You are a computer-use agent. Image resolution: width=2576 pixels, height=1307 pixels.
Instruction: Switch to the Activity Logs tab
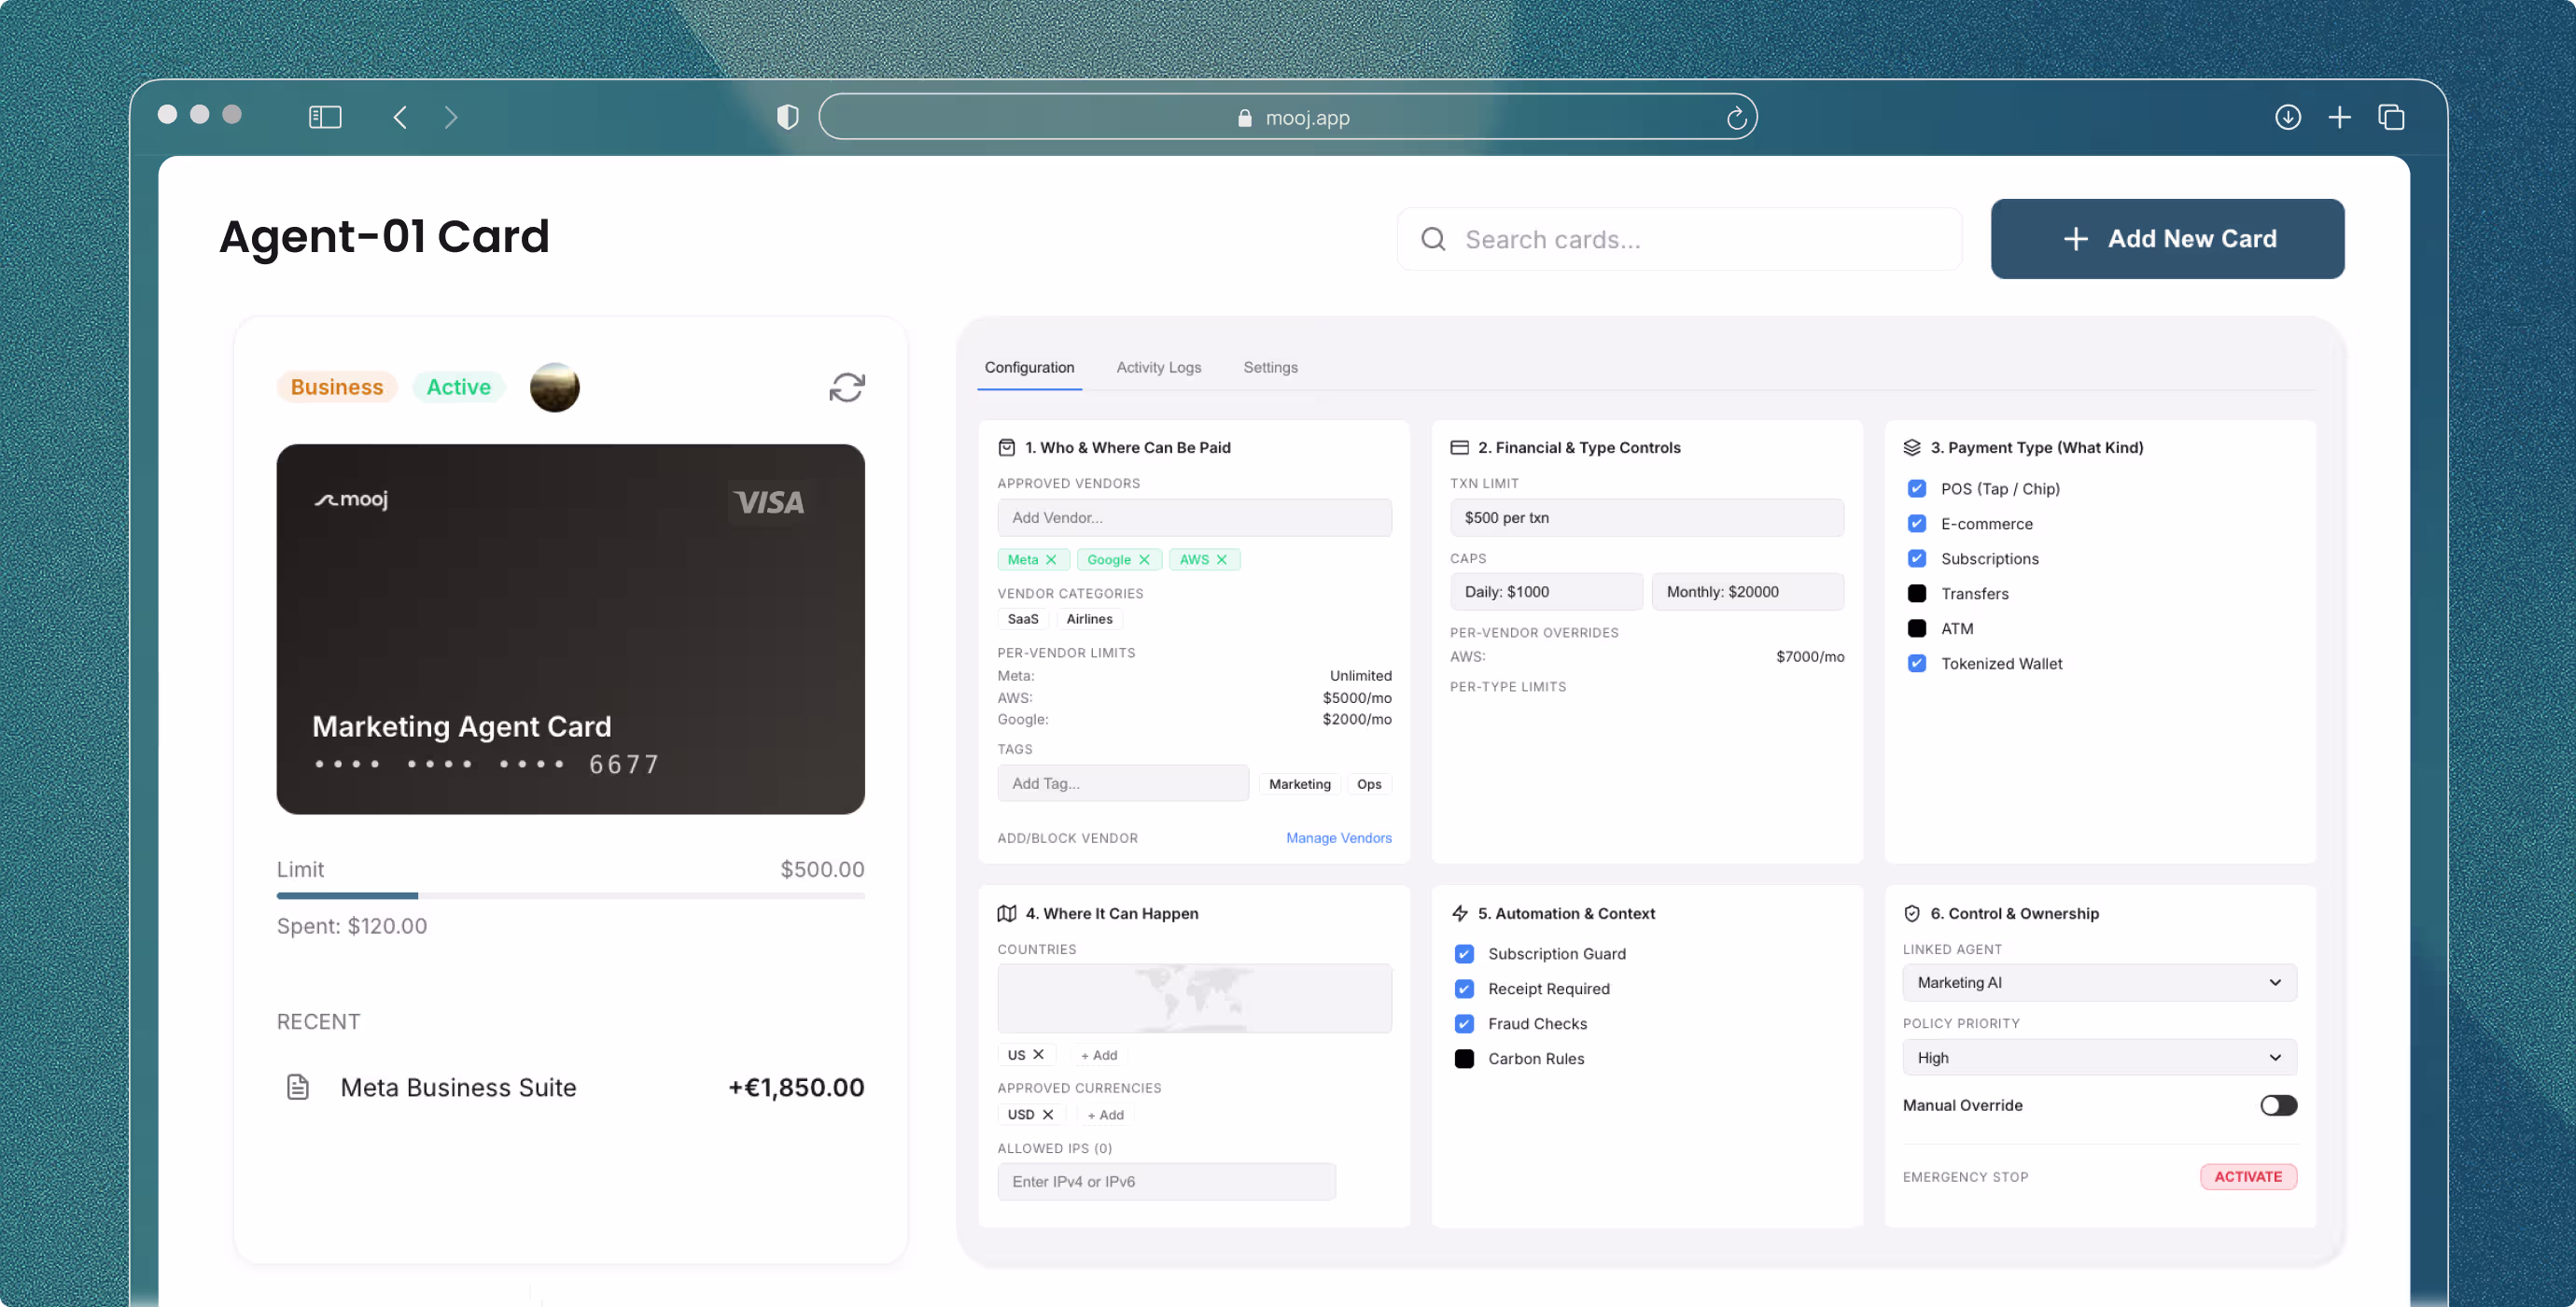pos(1159,367)
